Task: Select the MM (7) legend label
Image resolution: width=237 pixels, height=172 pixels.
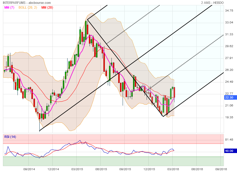Action: click(9, 8)
